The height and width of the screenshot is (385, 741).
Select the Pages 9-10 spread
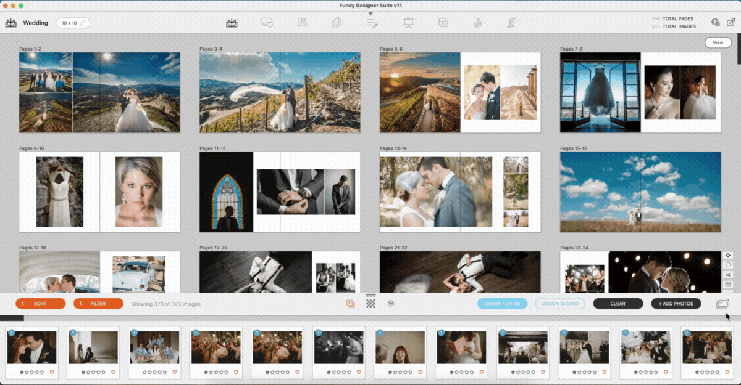click(x=99, y=192)
